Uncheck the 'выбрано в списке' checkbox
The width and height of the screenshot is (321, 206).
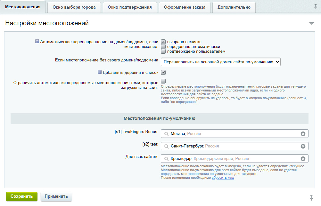point(163,42)
